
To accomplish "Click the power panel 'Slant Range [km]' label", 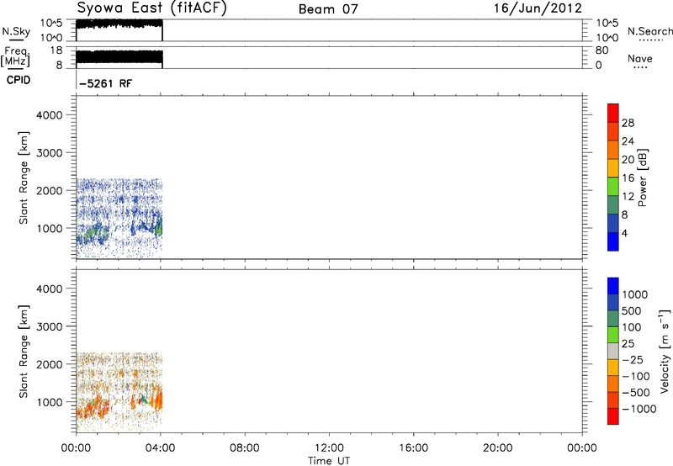I will click(24, 178).
